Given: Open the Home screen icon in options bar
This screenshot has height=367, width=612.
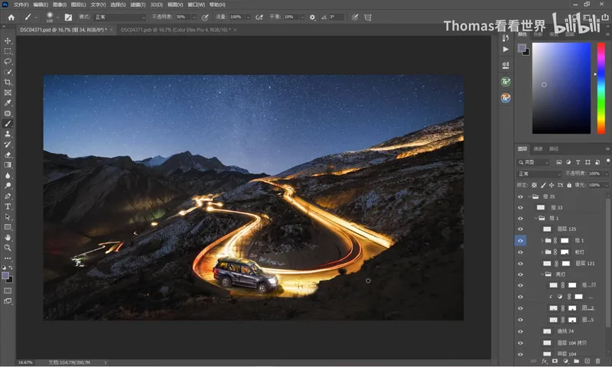Looking at the screenshot, I should 11,17.
